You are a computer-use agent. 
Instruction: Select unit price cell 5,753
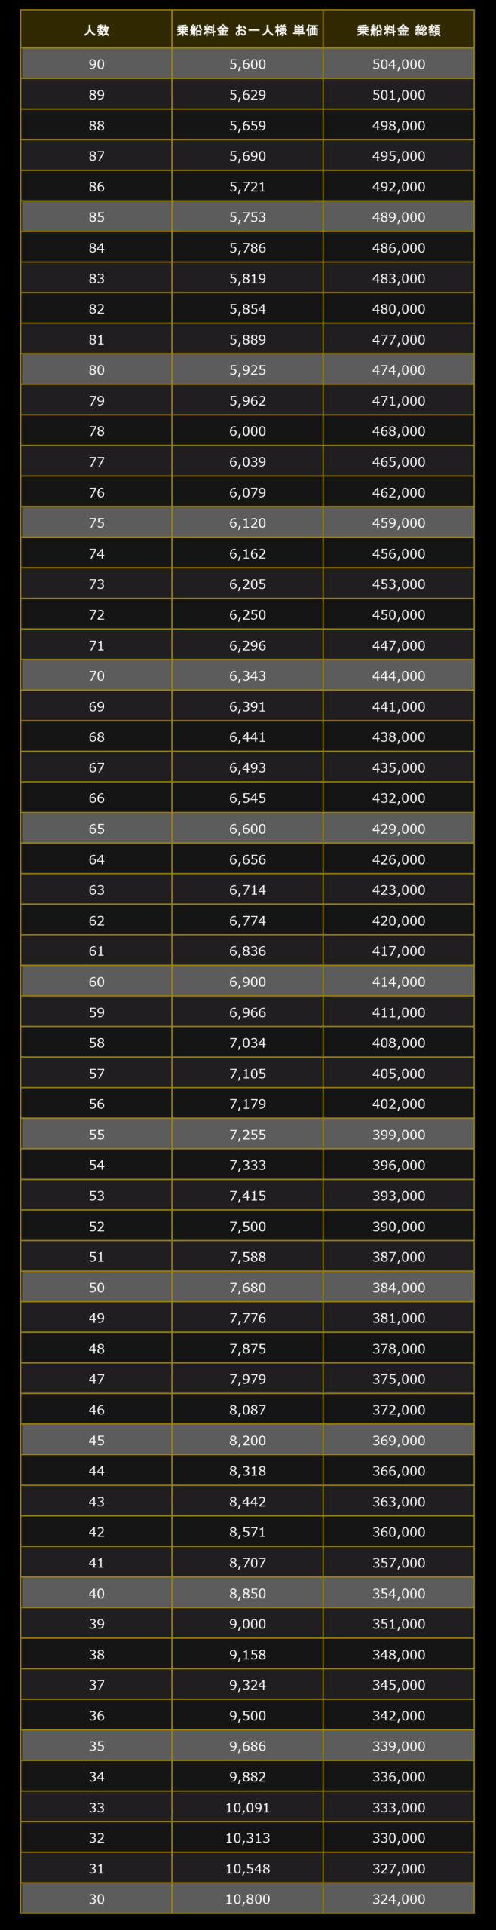click(x=247, y=217)
